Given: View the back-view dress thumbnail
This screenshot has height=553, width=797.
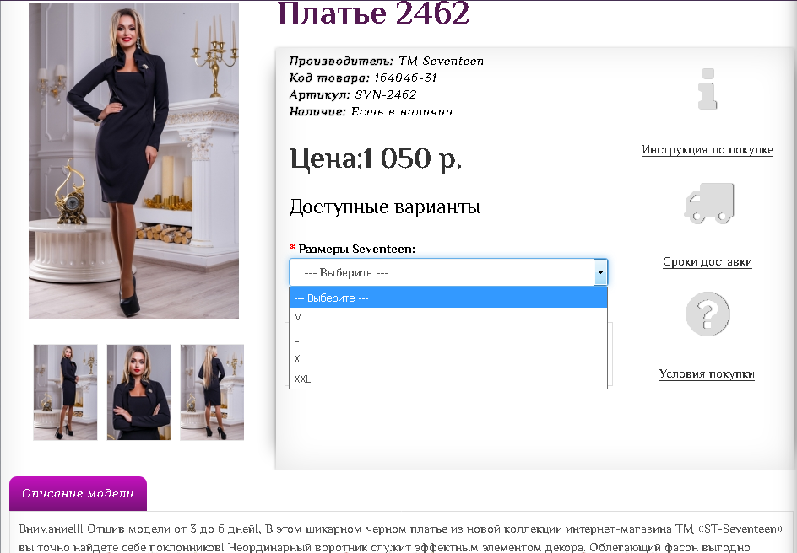Looking at the screenshot, I should (212, 392).
